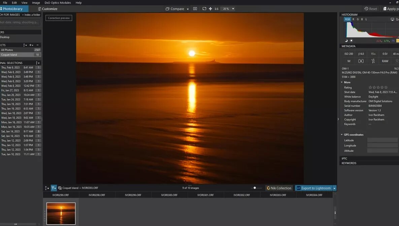Click the add project plus icon
The height and width of the screenshot is (226, 399).
(x=31, y=45)
